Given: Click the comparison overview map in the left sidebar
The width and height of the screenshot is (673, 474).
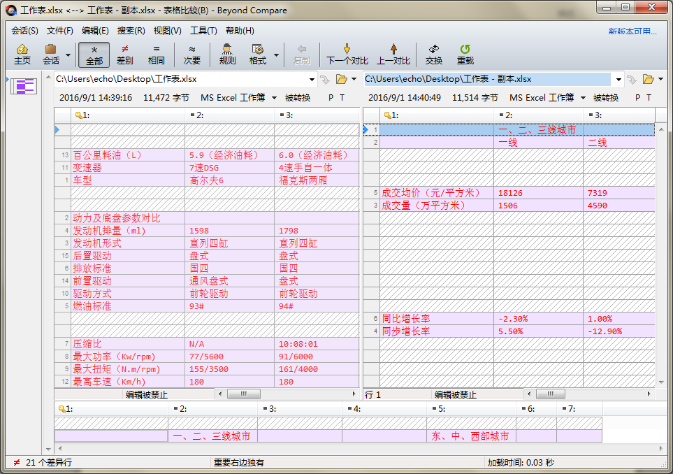Looking at the screenshot, I should pos(23,87).
